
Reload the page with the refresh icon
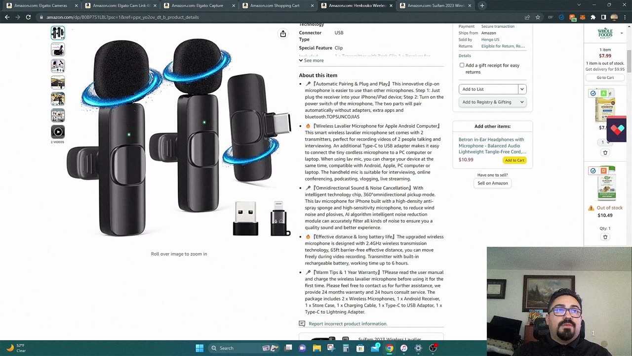pos(28,17)
